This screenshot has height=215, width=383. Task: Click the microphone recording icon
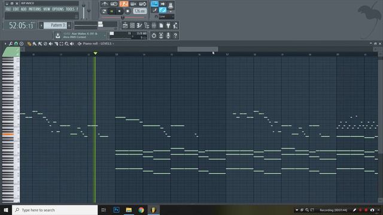(x=168, y=36)
